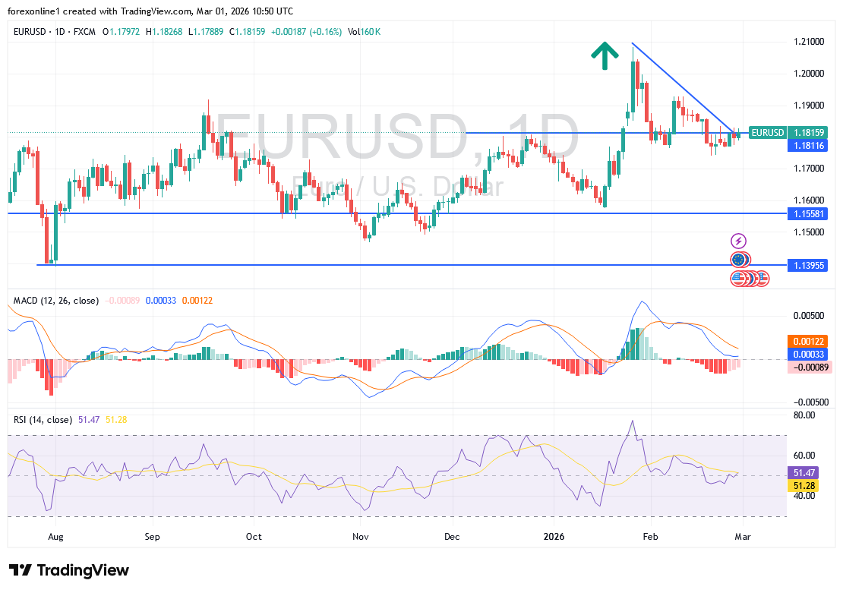This screenshot has height=593, width=843.
Task: Select the RSI (14, close) indicator title
Action: click(43, 419)
